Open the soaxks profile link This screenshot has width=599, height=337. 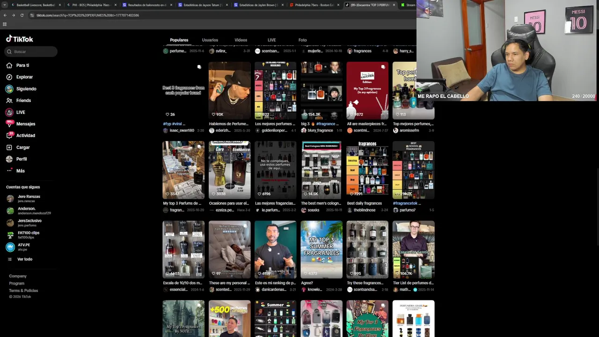click(310, 210)
